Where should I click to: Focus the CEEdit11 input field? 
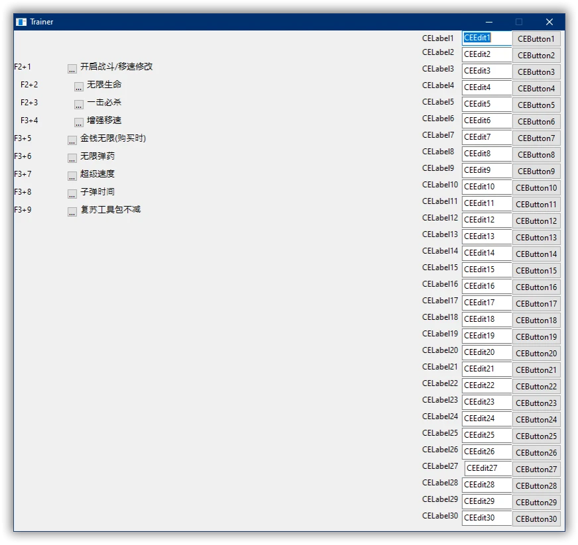[487, 204]
